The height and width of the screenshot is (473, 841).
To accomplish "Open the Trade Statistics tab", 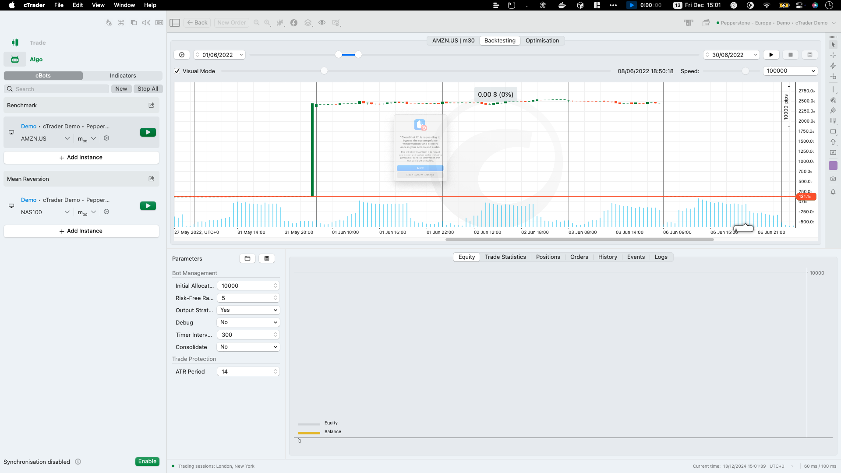I will pyautogui.click(x=505, y=257).
